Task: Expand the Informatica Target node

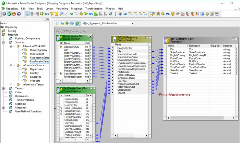Action: coord(11,85)
